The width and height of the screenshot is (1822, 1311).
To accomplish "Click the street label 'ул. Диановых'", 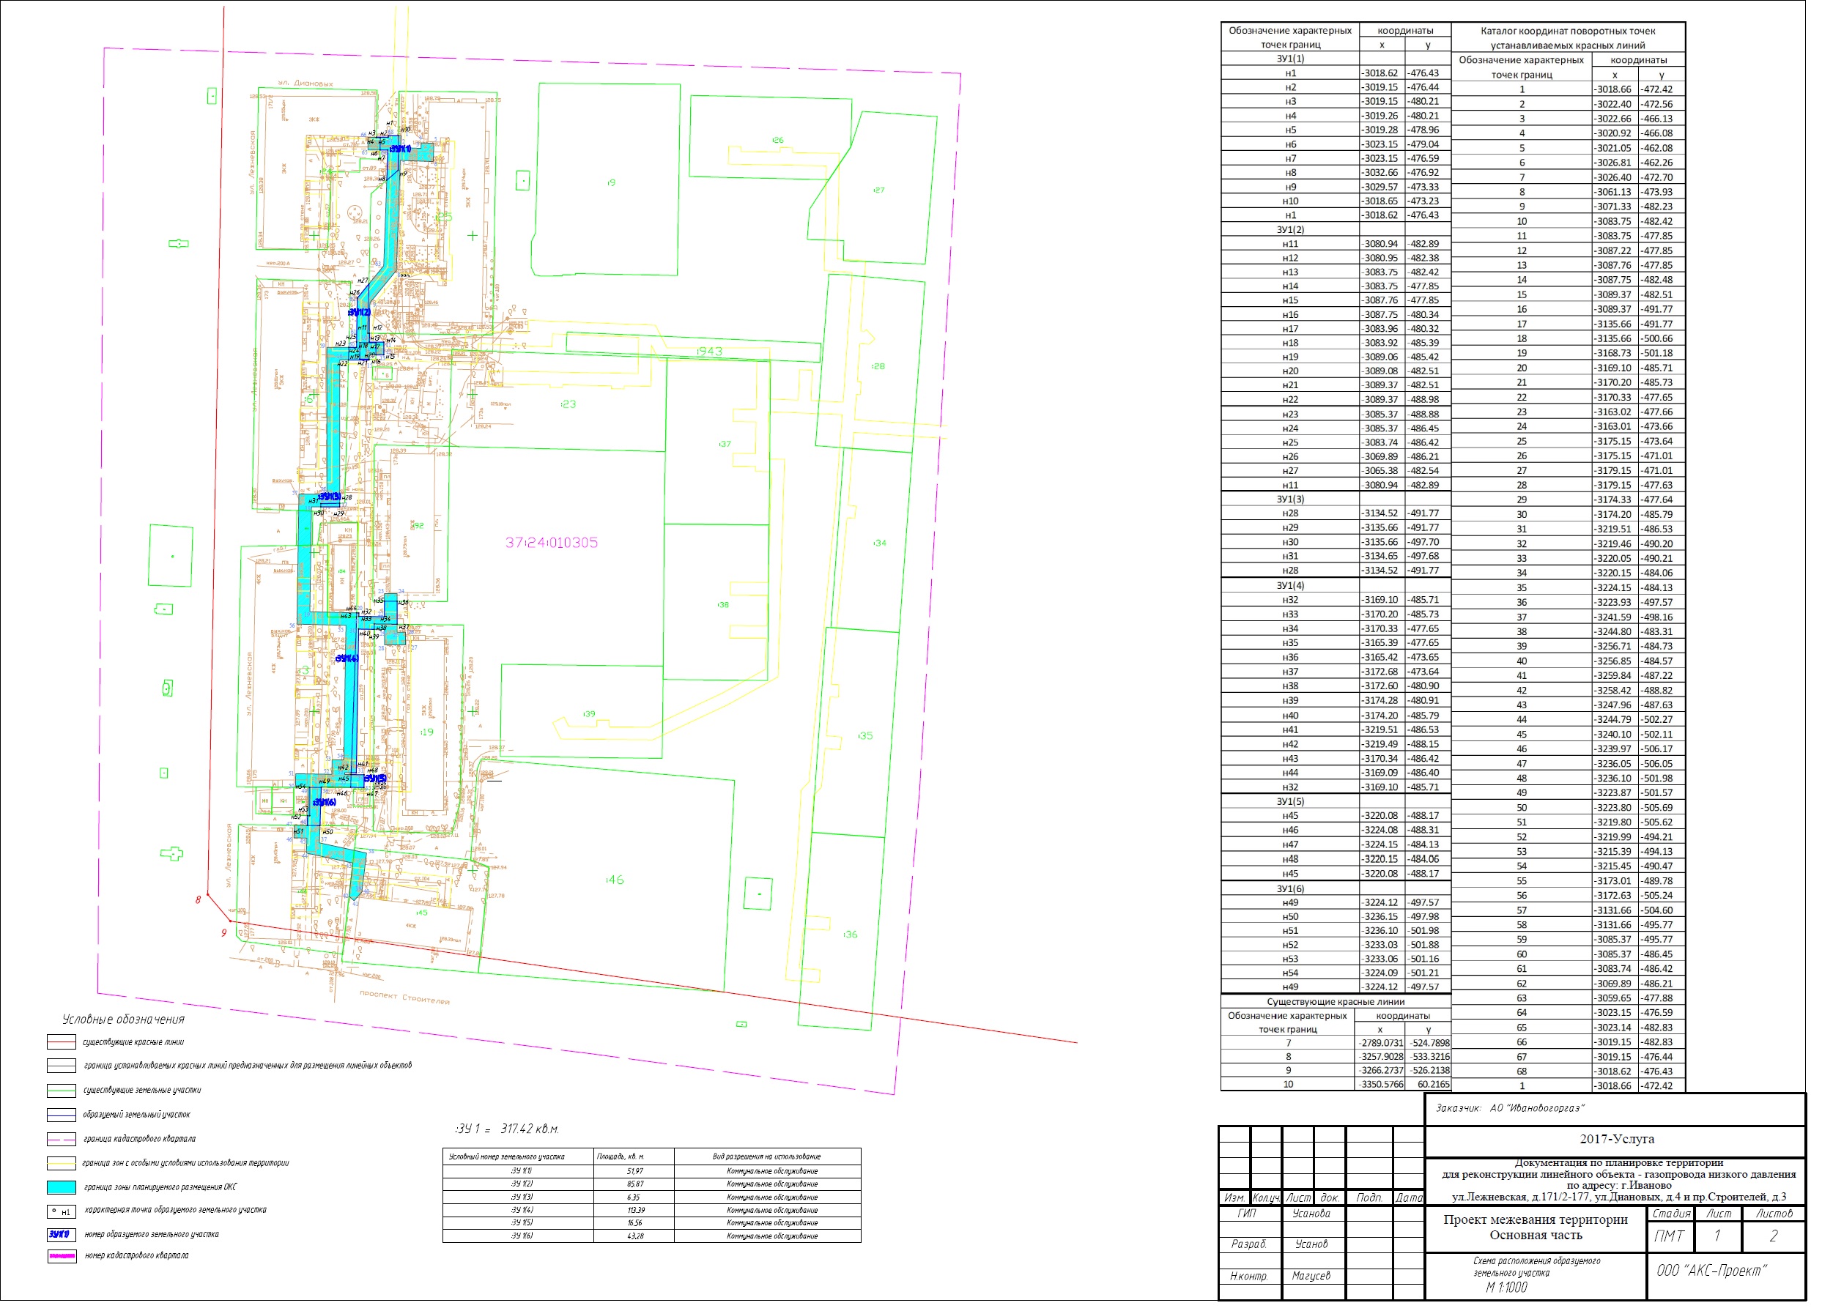I will click(305, 83).
